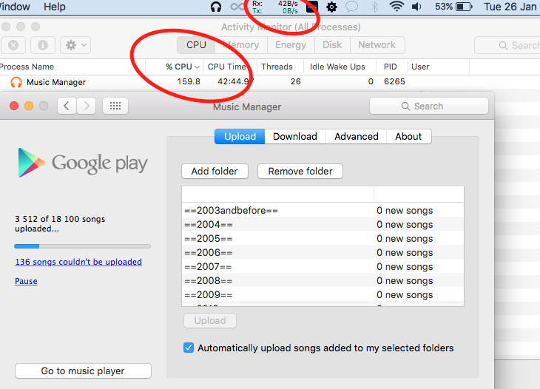Click the show all grid button
This screenshot has width=540, height=389.
pos(115,106)
